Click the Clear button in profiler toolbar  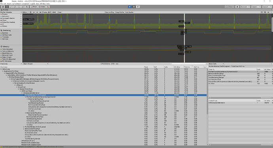pyautogui.click(x=59, y=12)
